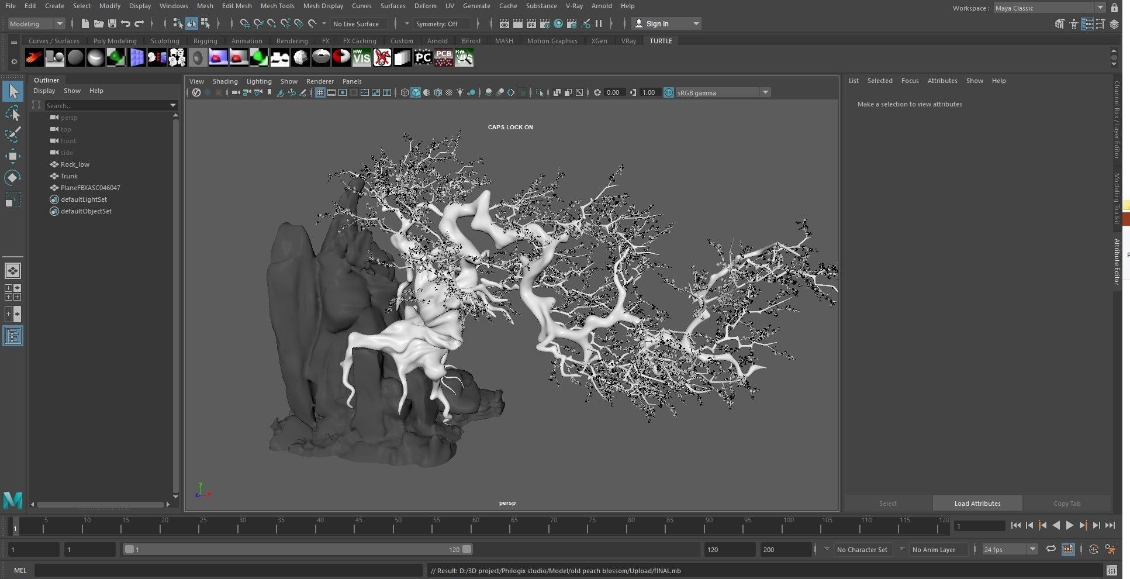
Task: Click the Select button in Attribute Editor
Action: click(x=887, y=504)
